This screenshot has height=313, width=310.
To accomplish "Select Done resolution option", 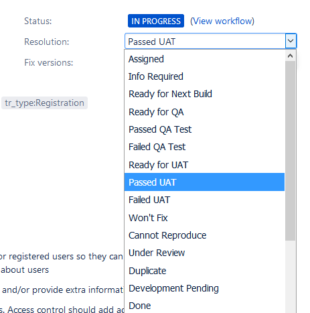I will click(204, 306).
